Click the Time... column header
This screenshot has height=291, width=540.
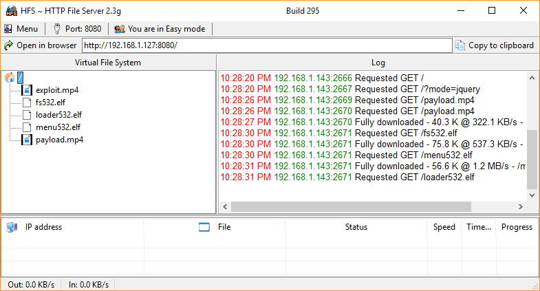479,227
